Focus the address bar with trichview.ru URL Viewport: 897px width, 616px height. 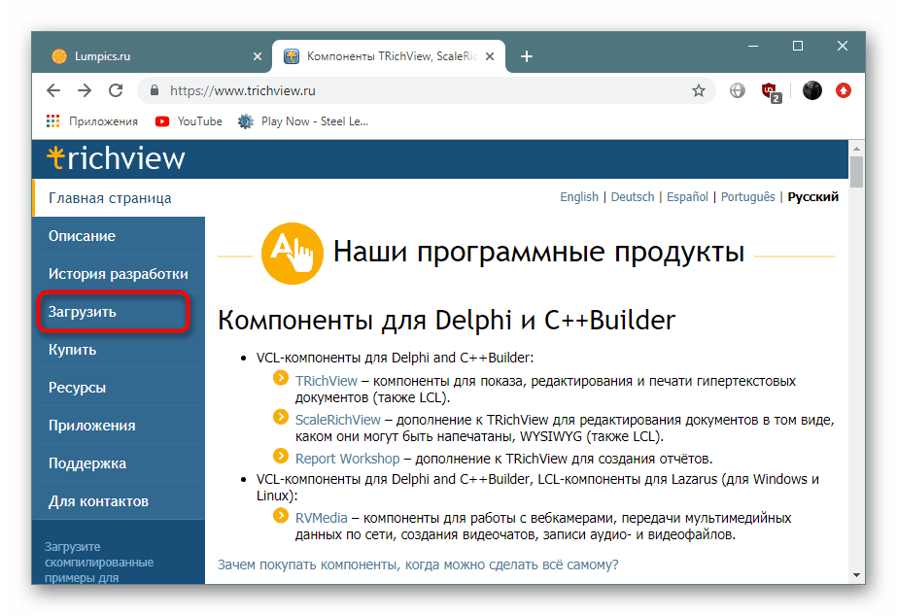pos(427,90)
